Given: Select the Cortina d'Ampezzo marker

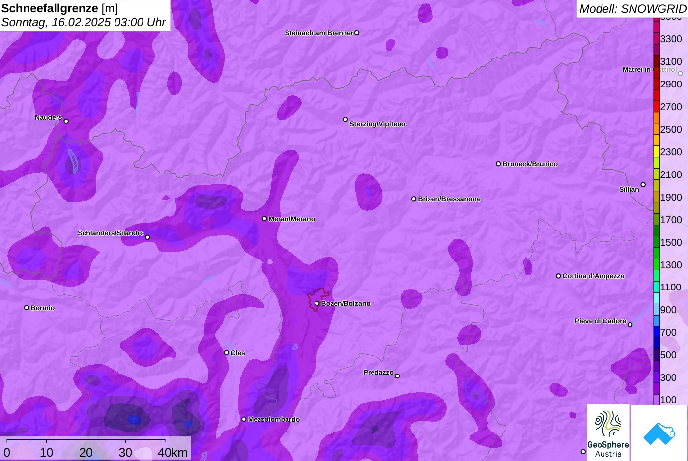Looking at the screenshot, I should point(558,276).
